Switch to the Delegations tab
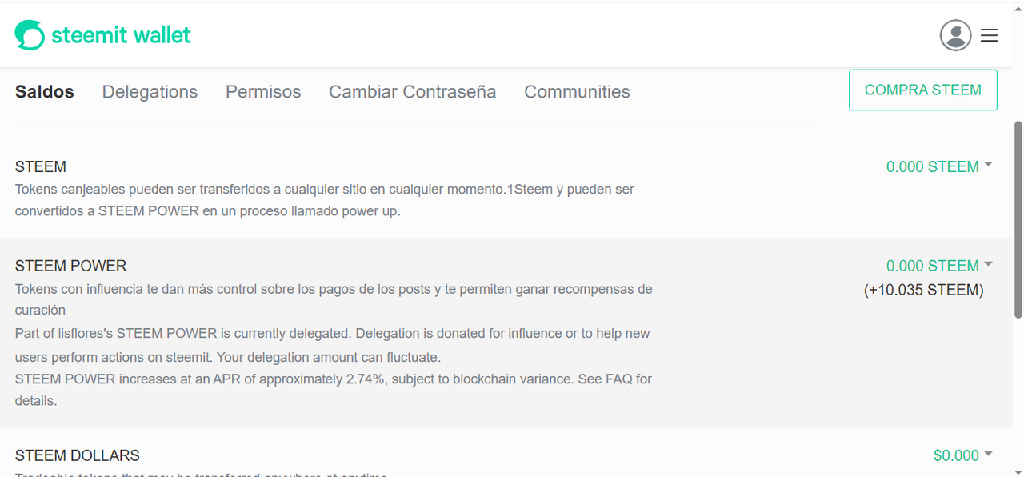The height and width of the screenshot is (477, 1024). coord(150,92)
